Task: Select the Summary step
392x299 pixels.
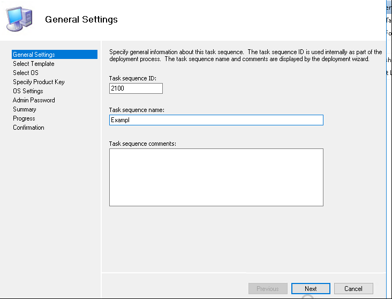Action: coord(25,109)
